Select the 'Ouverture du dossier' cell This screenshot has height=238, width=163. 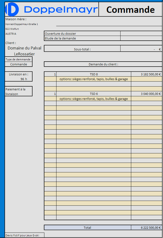click(82, 33)
